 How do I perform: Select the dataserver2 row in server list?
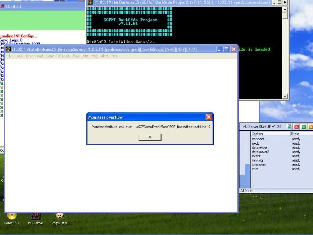pos(261,152)
